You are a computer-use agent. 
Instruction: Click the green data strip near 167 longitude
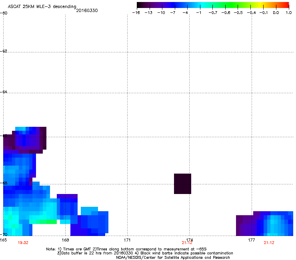pyautogui.click(x=43, y=222)
